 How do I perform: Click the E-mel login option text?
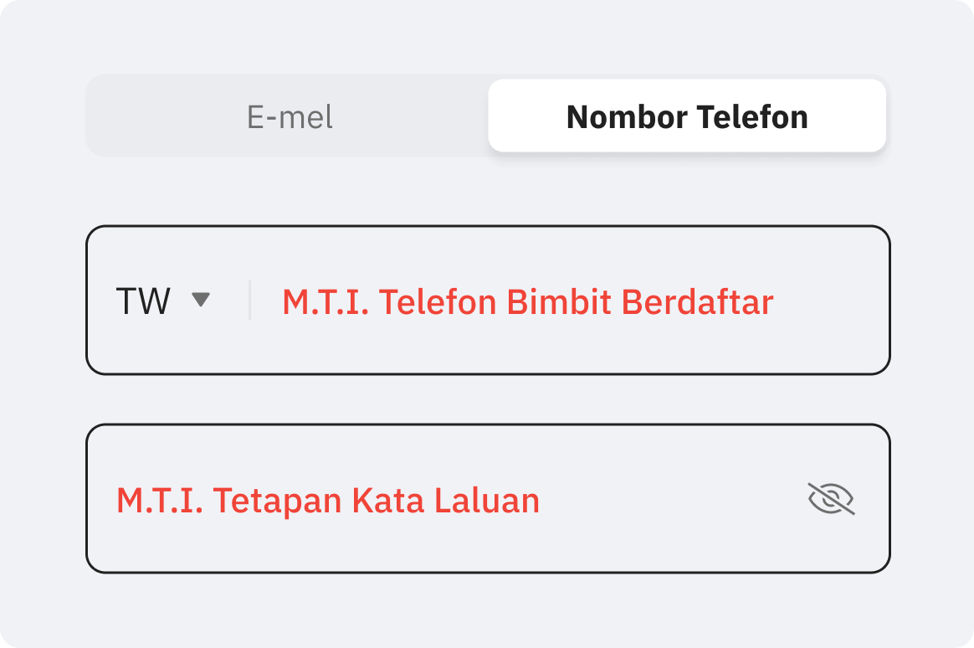click(x=290, y=117)
